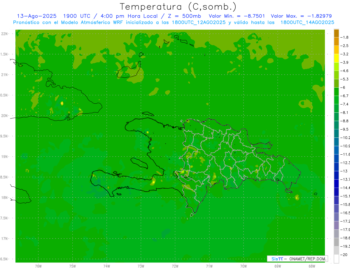350x270 pixels.
Task: Click the '20N' latitude label
Action: 5,116
